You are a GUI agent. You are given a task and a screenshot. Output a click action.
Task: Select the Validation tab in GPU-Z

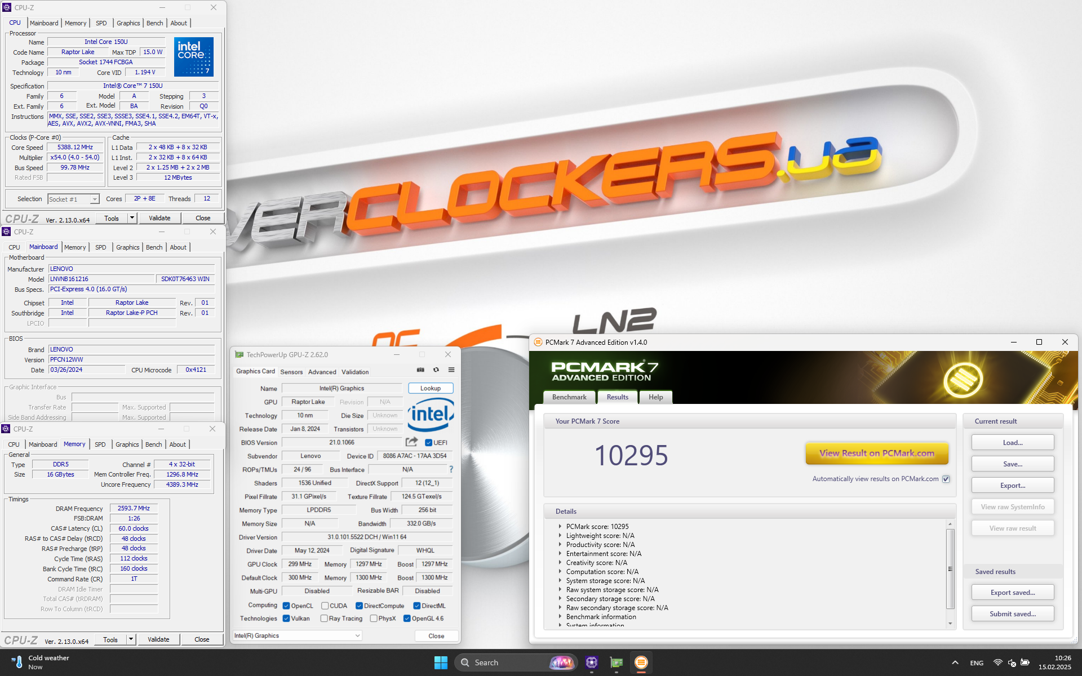355,372
